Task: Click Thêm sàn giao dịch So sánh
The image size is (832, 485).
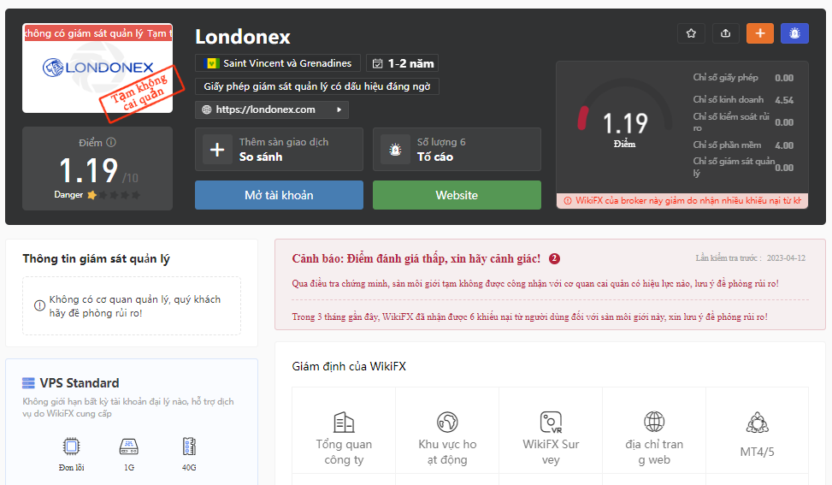Action: click(x=279, y=149)
